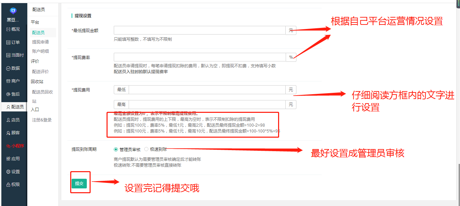This screenshot has height=206, width=460.
Task: Focus the 提现费率 percentage input
Action: (200, 57)
